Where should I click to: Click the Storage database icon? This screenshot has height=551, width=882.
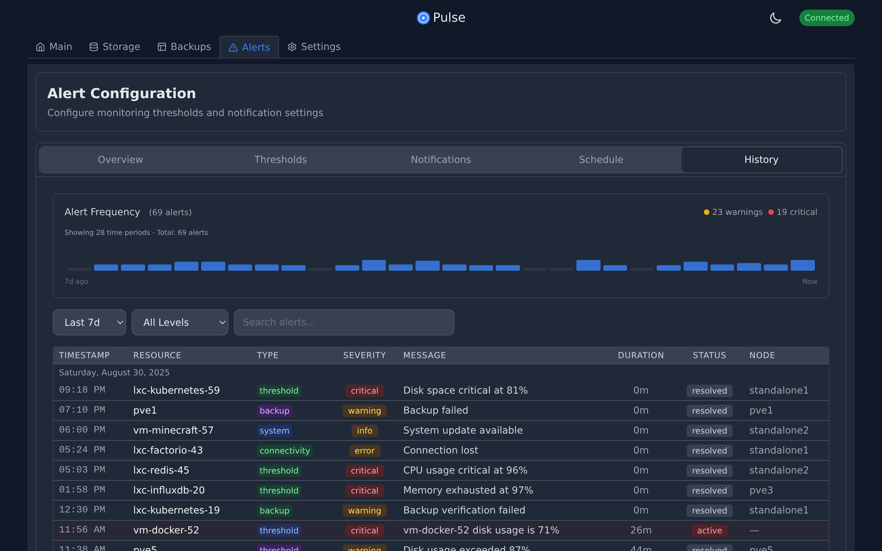(94, 47)
